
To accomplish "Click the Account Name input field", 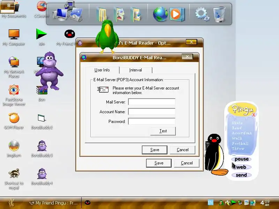I will pyautogui.click(x=152, y=111).
